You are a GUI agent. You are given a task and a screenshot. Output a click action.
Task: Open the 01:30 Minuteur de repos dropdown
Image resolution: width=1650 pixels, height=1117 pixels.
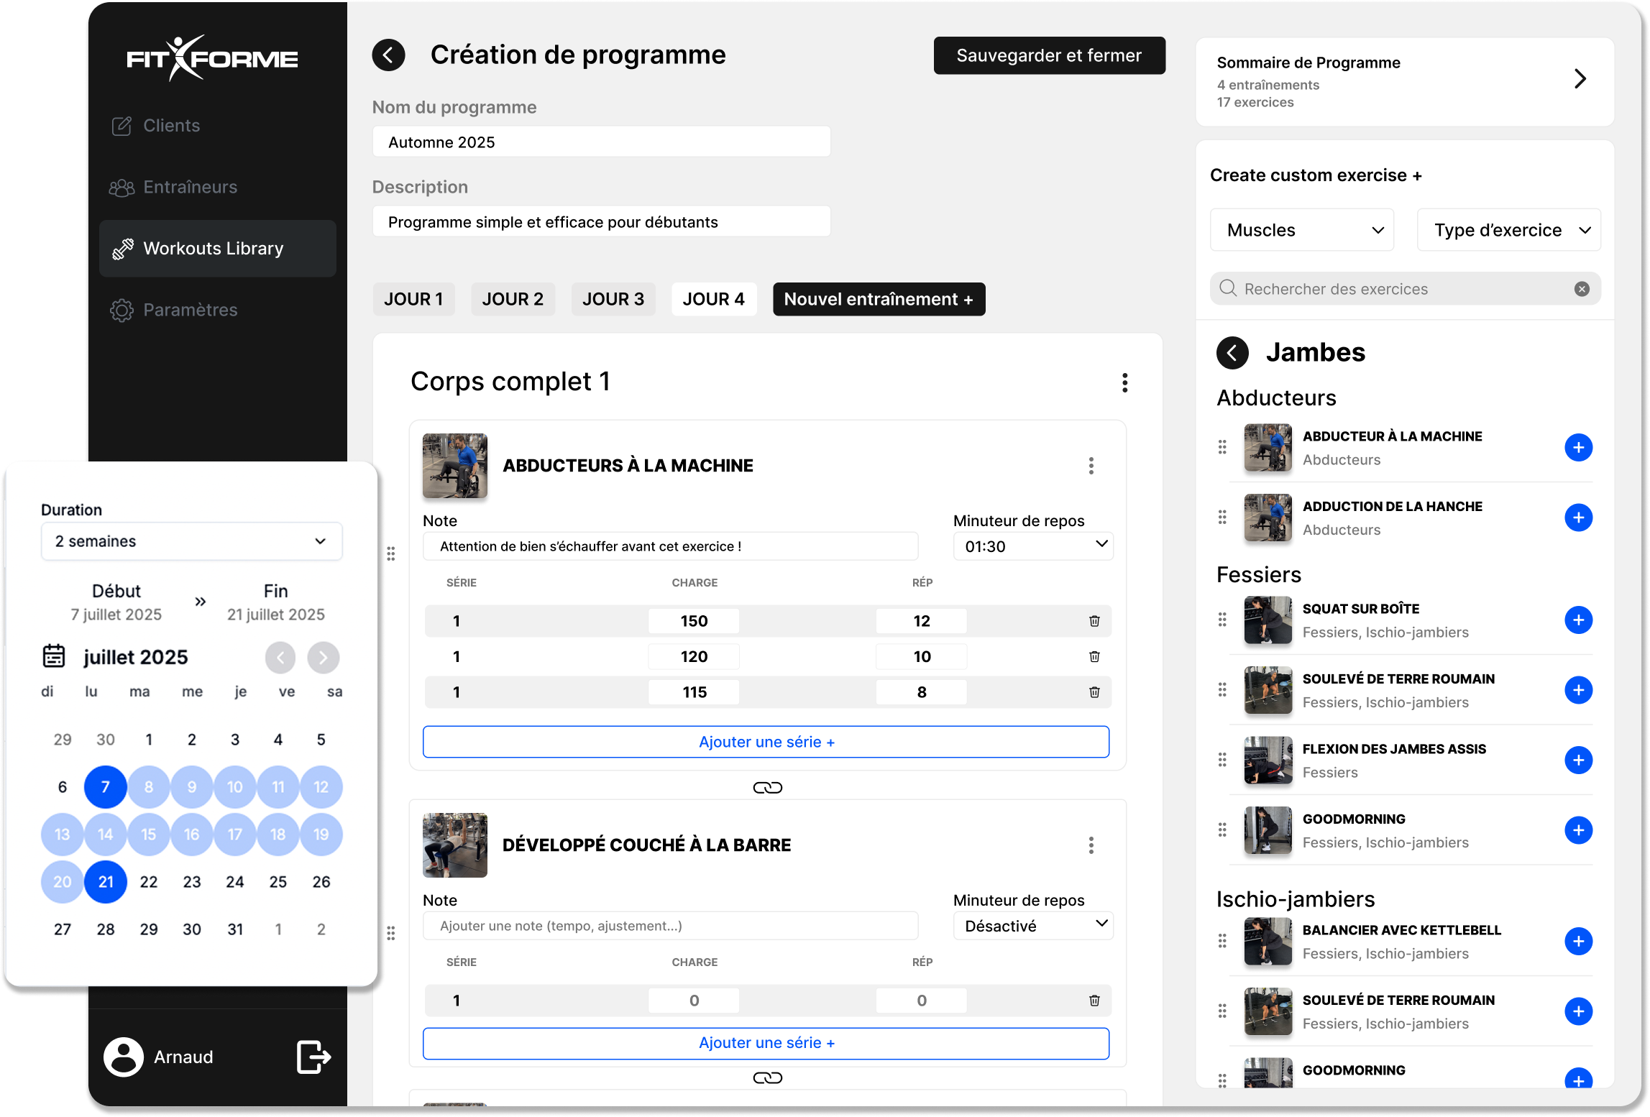[x=1033, y=546]
